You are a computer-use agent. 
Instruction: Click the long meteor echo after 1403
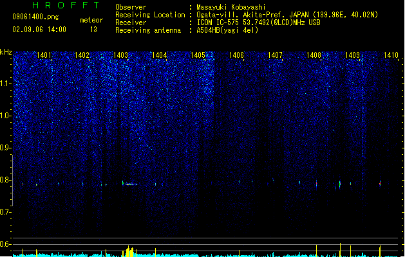tap(130, 184)
